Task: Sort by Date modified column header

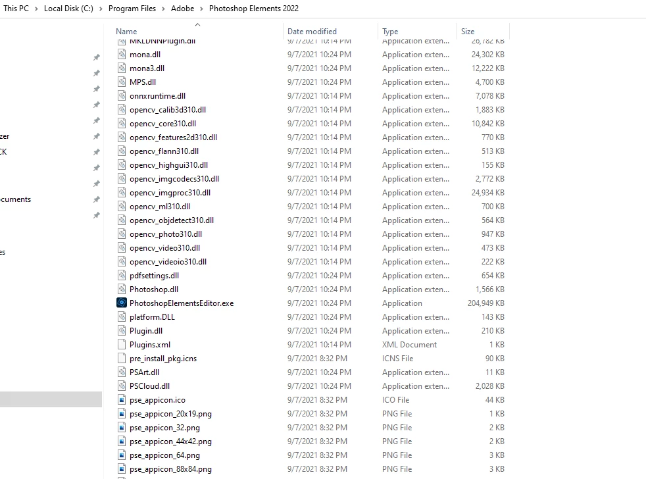Action: (312, 32)
